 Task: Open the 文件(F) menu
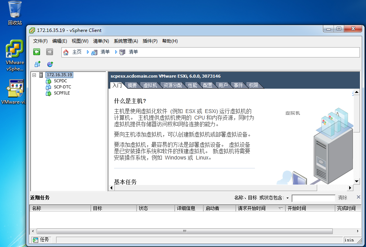[40, 41]
